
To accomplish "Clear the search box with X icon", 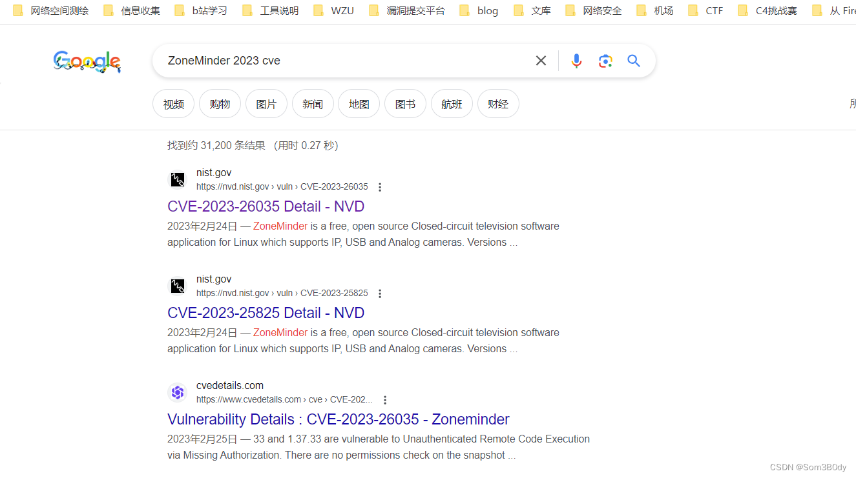I will 541,61.
